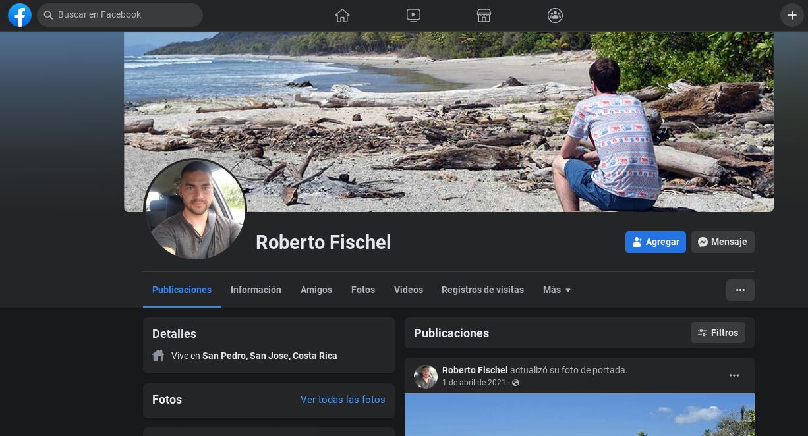Click the plus create icon

[792, 15]
